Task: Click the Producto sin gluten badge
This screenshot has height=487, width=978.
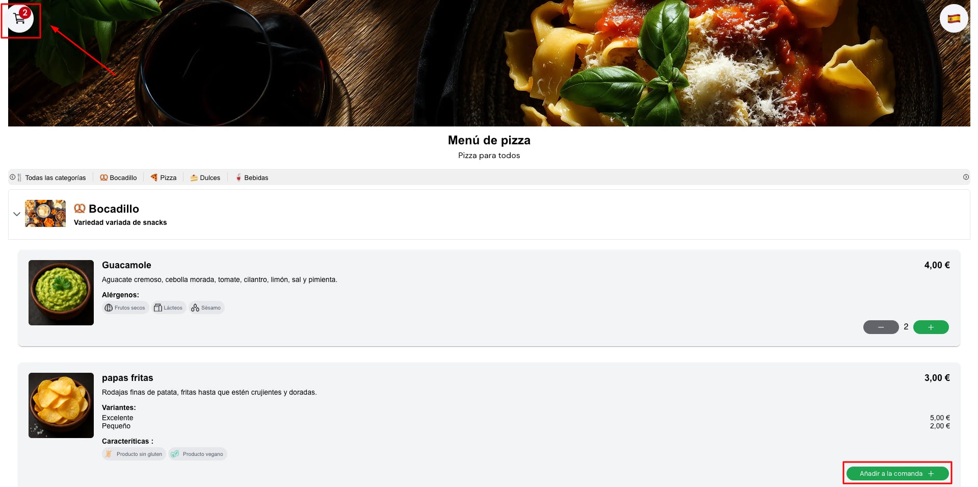Action: 134,454
